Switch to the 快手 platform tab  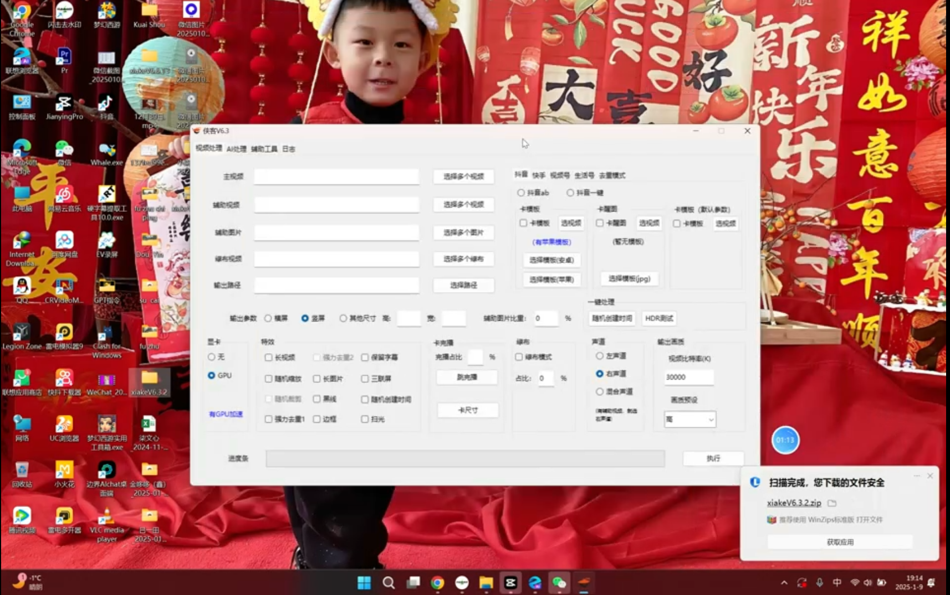tap(539, 175)
